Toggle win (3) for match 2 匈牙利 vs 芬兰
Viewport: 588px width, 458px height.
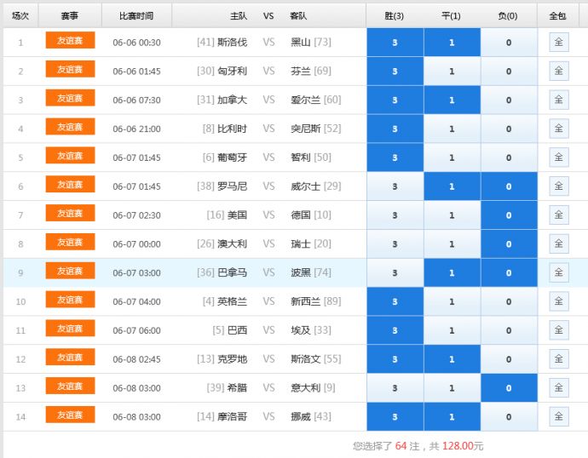point(395,72)
